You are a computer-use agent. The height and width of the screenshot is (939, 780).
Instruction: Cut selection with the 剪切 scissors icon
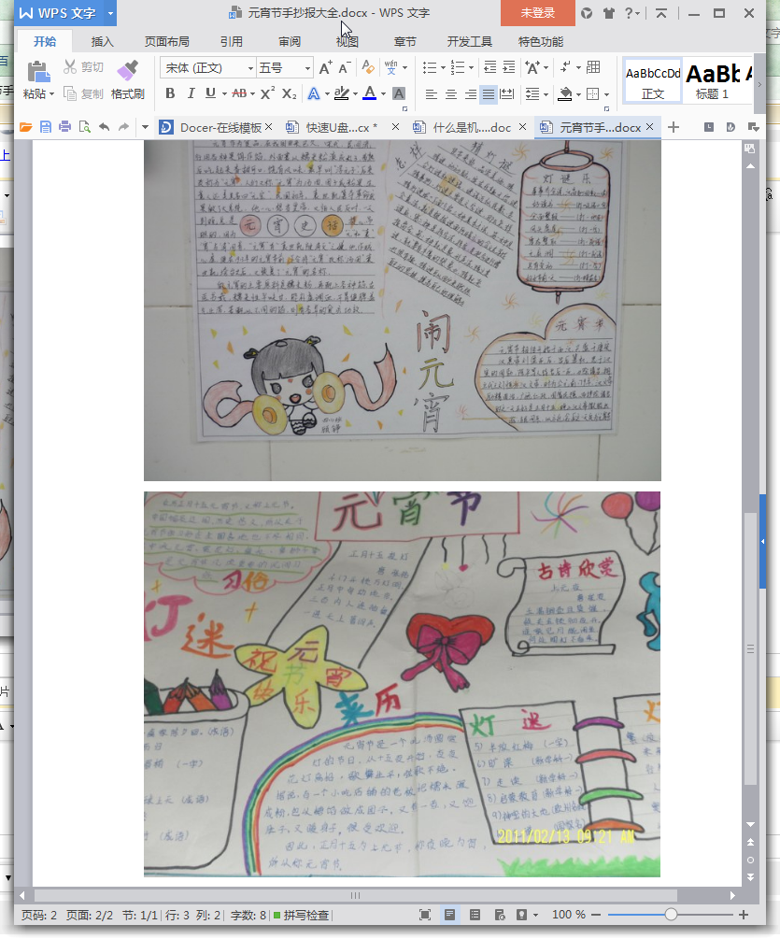click(70, 67)
